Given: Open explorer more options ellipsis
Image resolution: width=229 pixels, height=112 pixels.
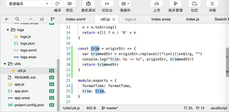Looking at the screenshot, I should click(x=31, y=19).
